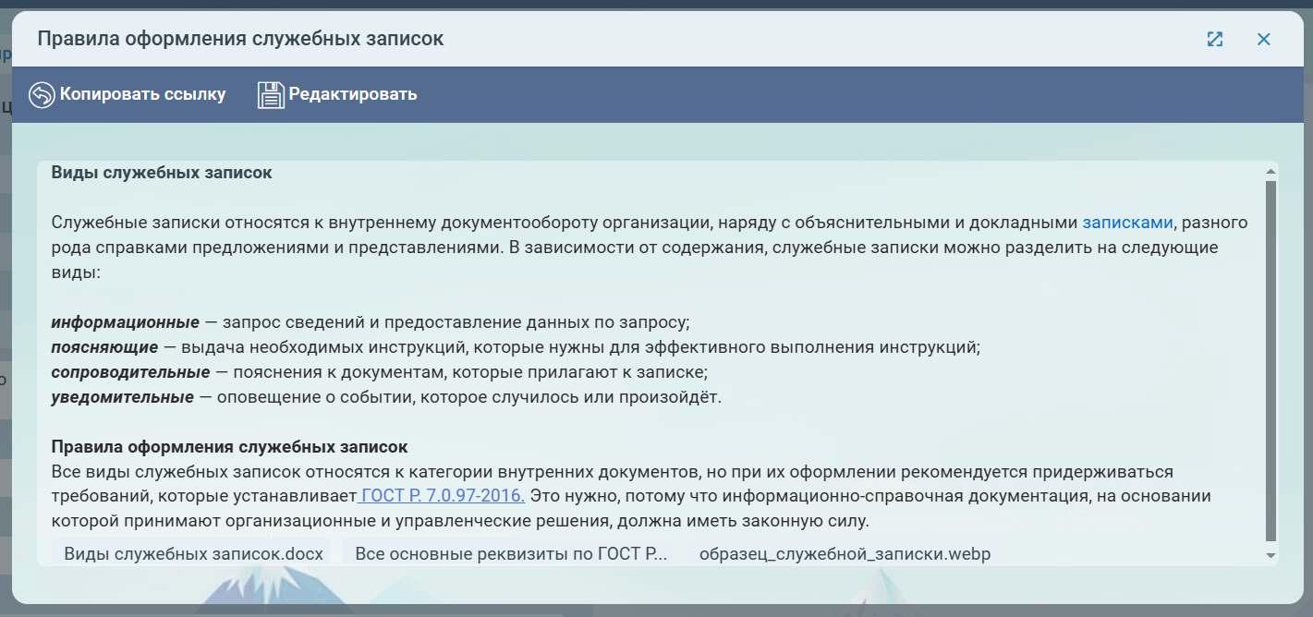
Task: Open the 'ГОСТ Р. 7.0.97-2016' link
Action: pos(443,496)
